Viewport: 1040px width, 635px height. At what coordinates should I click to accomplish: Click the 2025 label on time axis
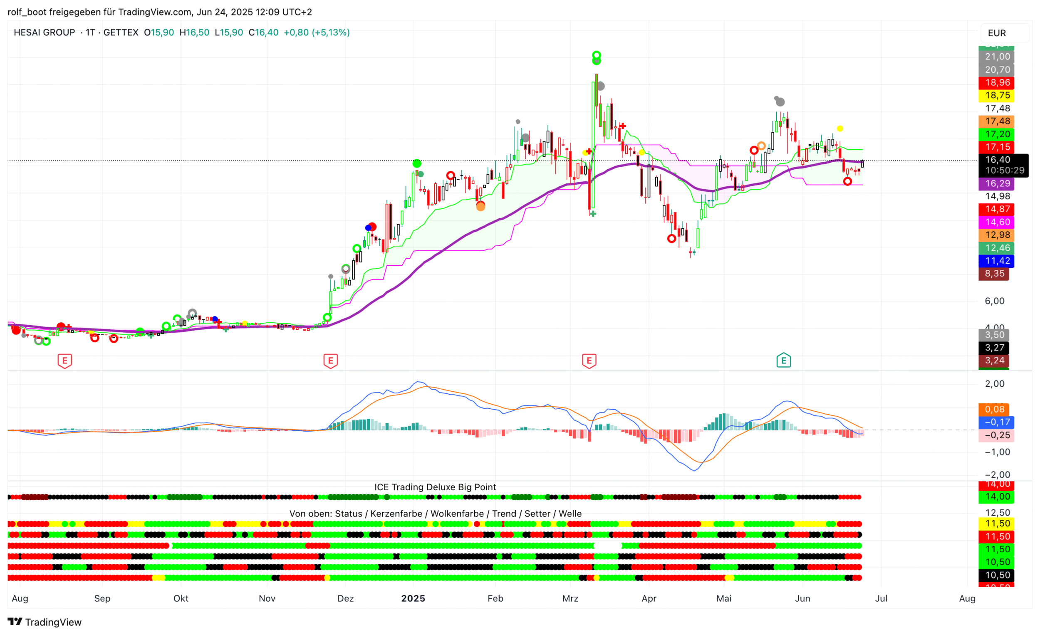413,598
